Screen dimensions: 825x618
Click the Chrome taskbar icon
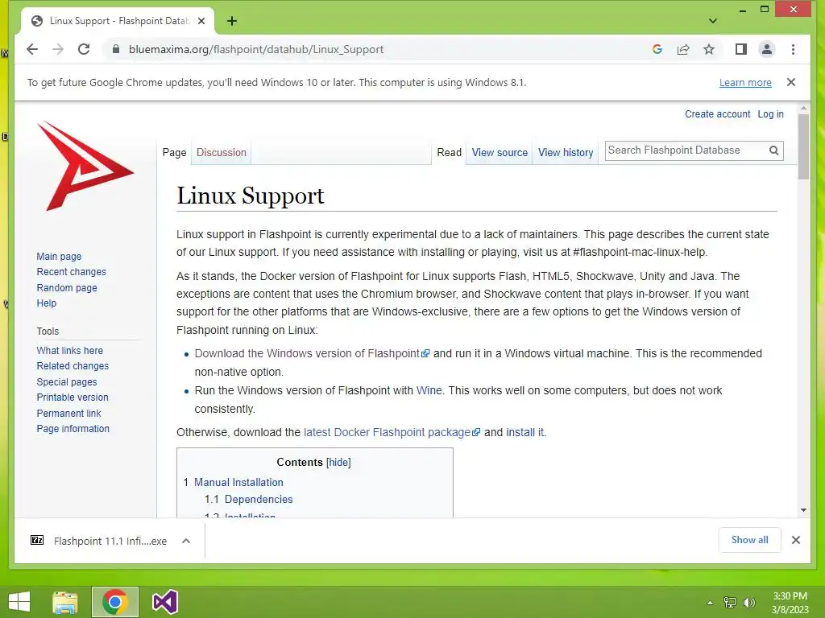(x=114, y=602)
